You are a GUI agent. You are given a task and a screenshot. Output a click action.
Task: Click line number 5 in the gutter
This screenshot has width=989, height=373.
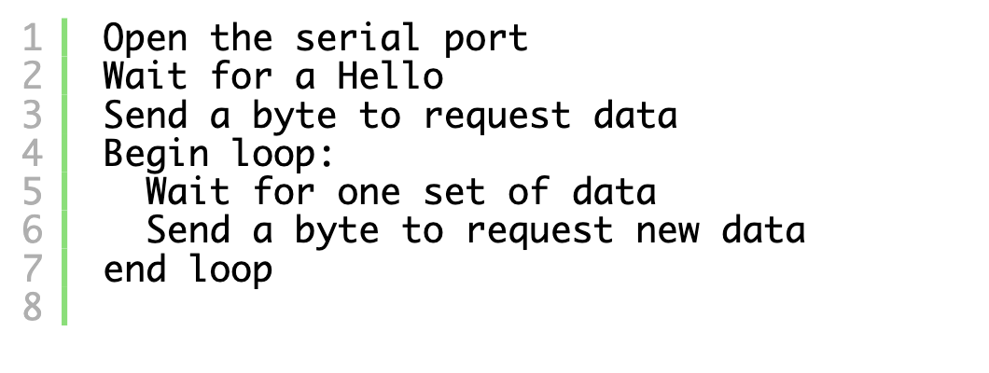pyautogui.click(x=32, y=191)
